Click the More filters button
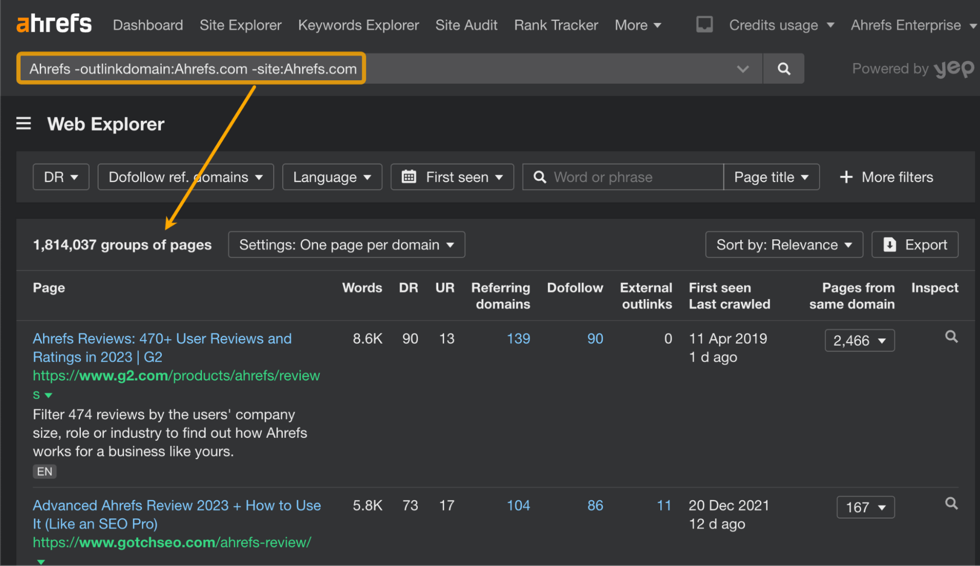 [885, 177]
